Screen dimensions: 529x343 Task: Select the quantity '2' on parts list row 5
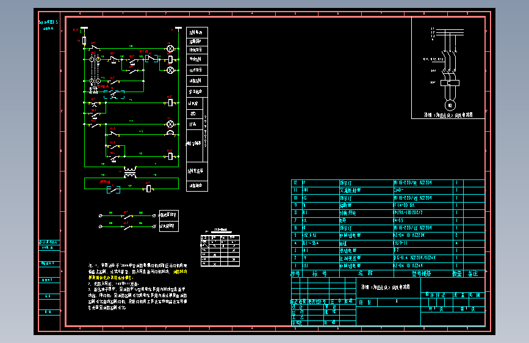coord(457,235)
